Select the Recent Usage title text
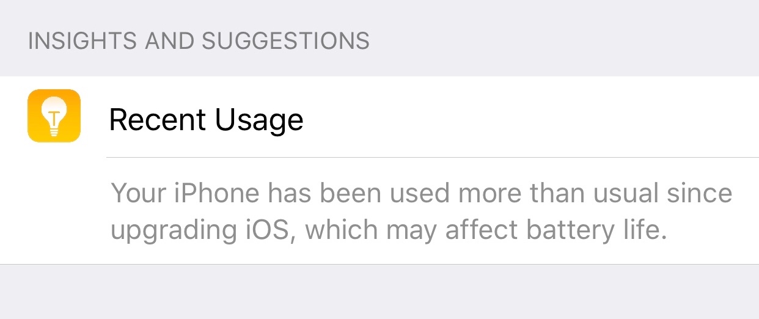 pos(206,120)
